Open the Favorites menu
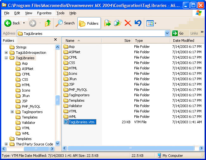 click(x=44, y=13)
